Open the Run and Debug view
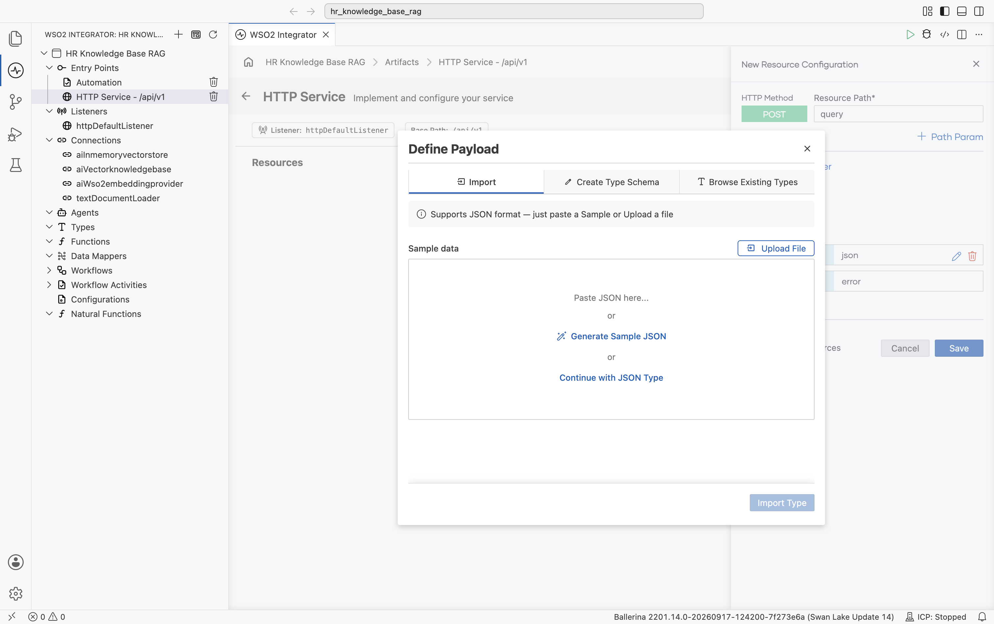This screenshot has width=994, height=624. (16, 134)
